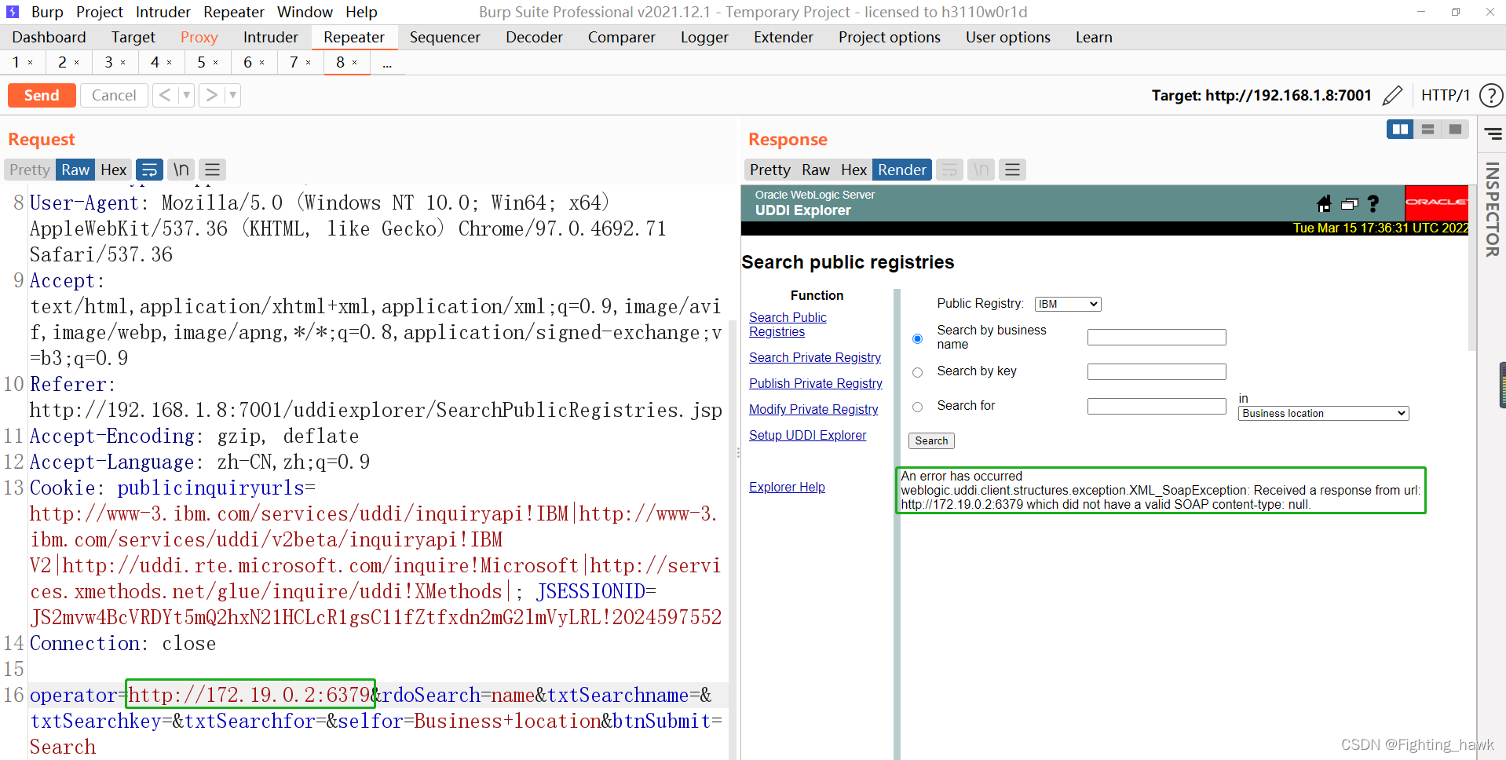The image size is (1506, 760).
Task: Click the Send button
Action: pyautogui.click(x=42, y=95)
